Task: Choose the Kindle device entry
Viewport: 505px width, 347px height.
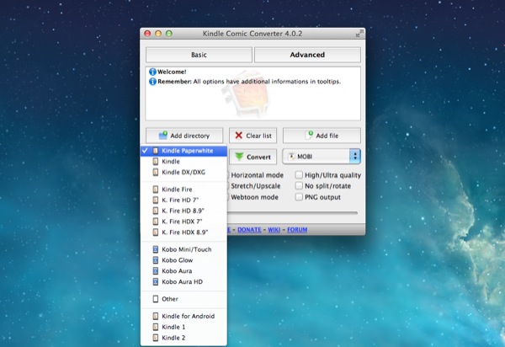Action: [x=183, y=162]
